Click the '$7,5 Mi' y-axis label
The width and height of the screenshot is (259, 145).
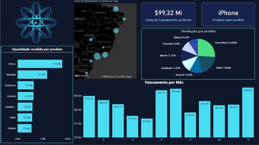tap(78, 124)
